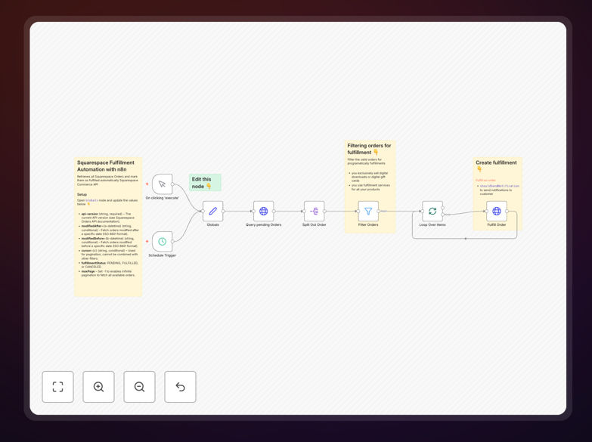Zoom out of the workflow canvas
Image resolution: width=592 pixels, height=442 pixels.
click(139, 387)
